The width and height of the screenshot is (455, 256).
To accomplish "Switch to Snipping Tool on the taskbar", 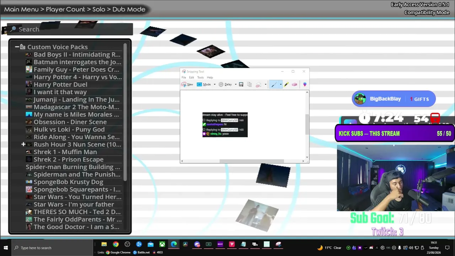I will tap(278, 244).
